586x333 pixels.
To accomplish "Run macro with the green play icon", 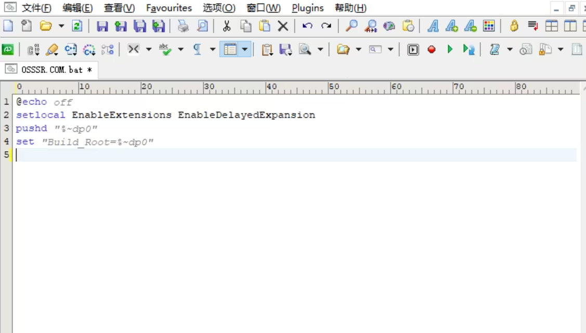I will (450, 49).
